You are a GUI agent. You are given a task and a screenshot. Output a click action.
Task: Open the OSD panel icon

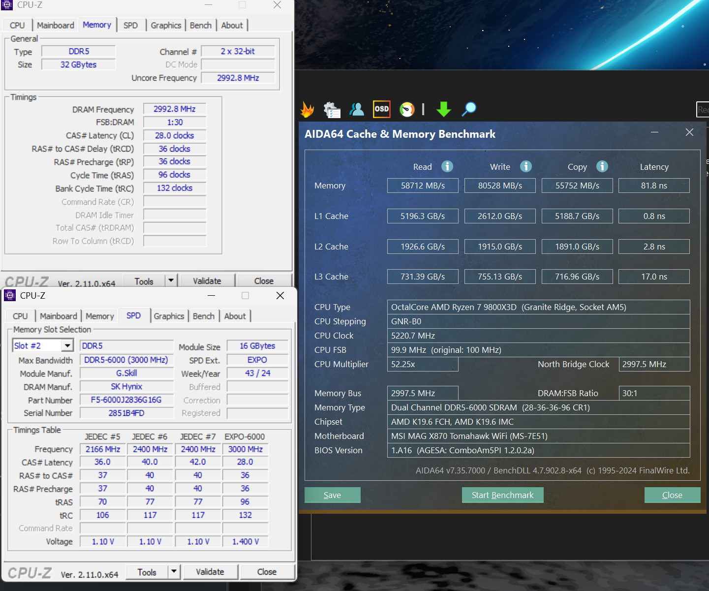[x=382, y=109]
